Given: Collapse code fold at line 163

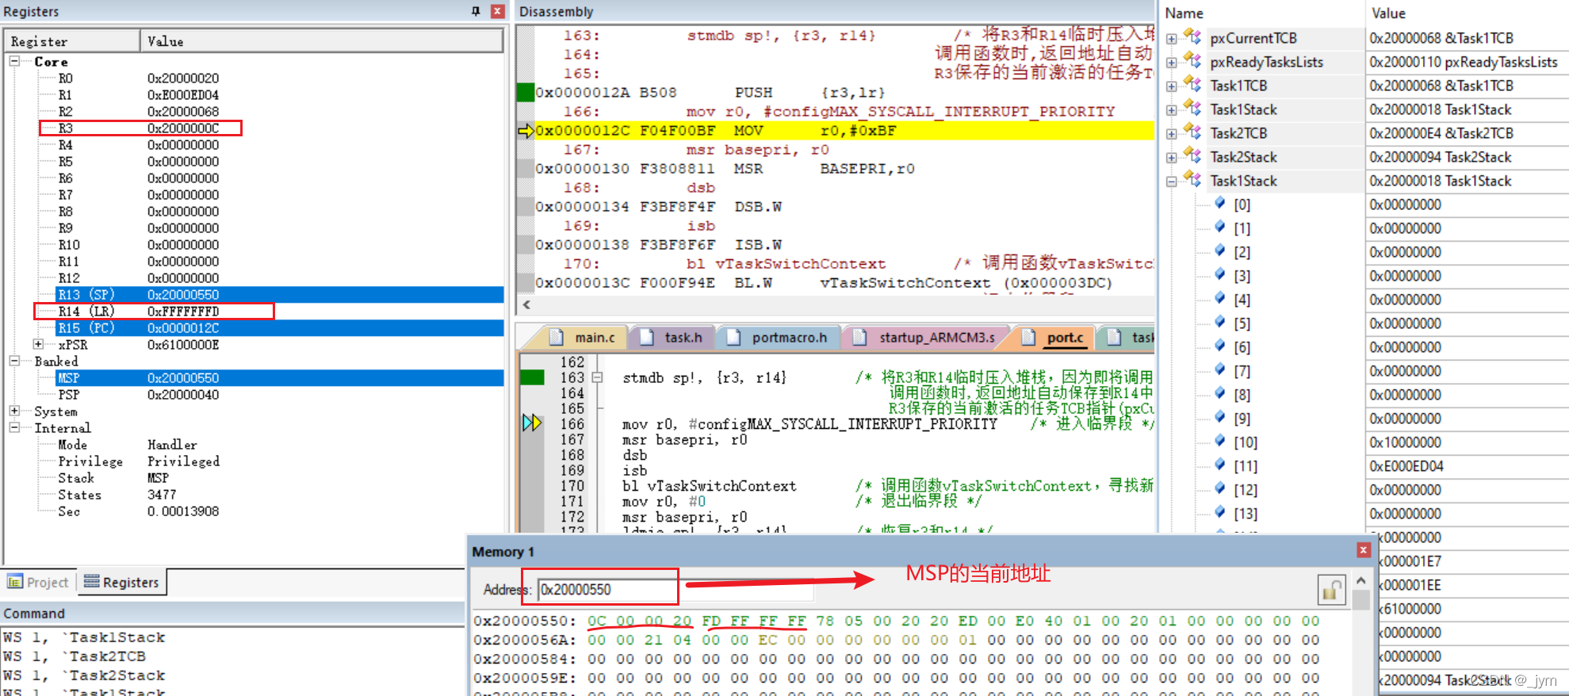Looking at the screenshot, I should click(x=598, y=378).
